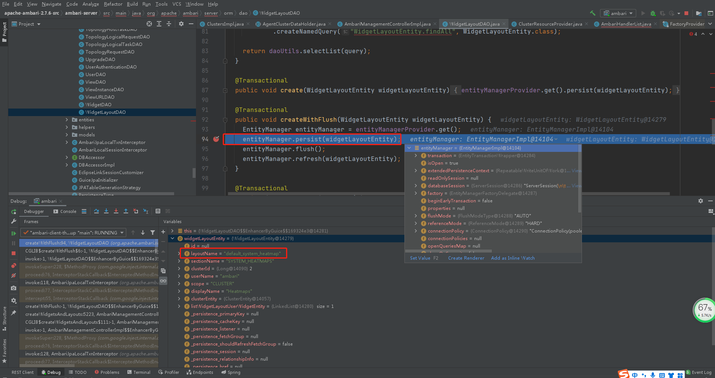Click the 67% memory indicator widget
715x378 pixels.
pyautogui.click(x=704, y=310)
